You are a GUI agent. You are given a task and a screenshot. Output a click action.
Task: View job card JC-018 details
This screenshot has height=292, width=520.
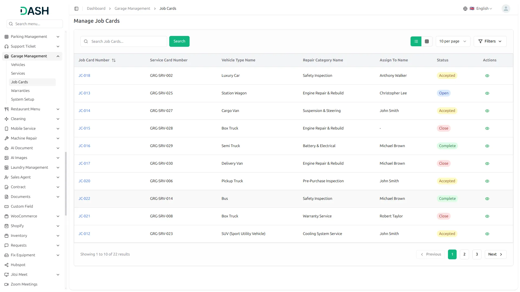(487, 76)
